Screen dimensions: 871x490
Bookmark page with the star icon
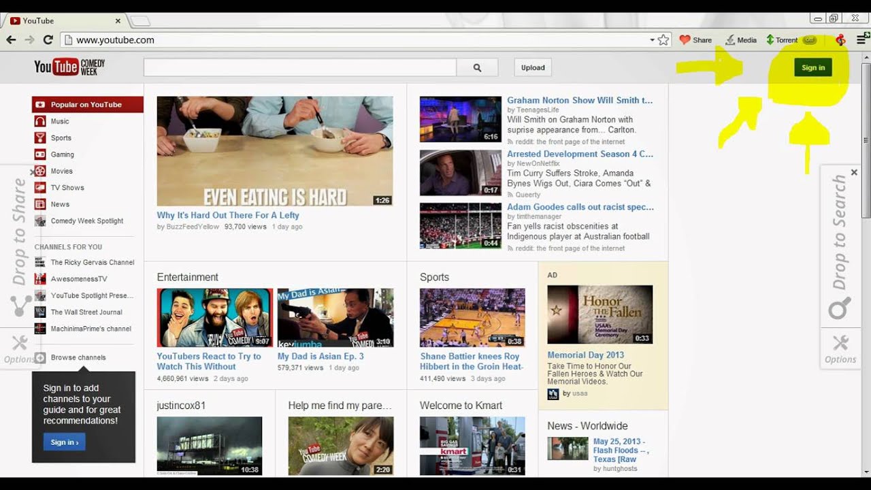tap(663, 40)
